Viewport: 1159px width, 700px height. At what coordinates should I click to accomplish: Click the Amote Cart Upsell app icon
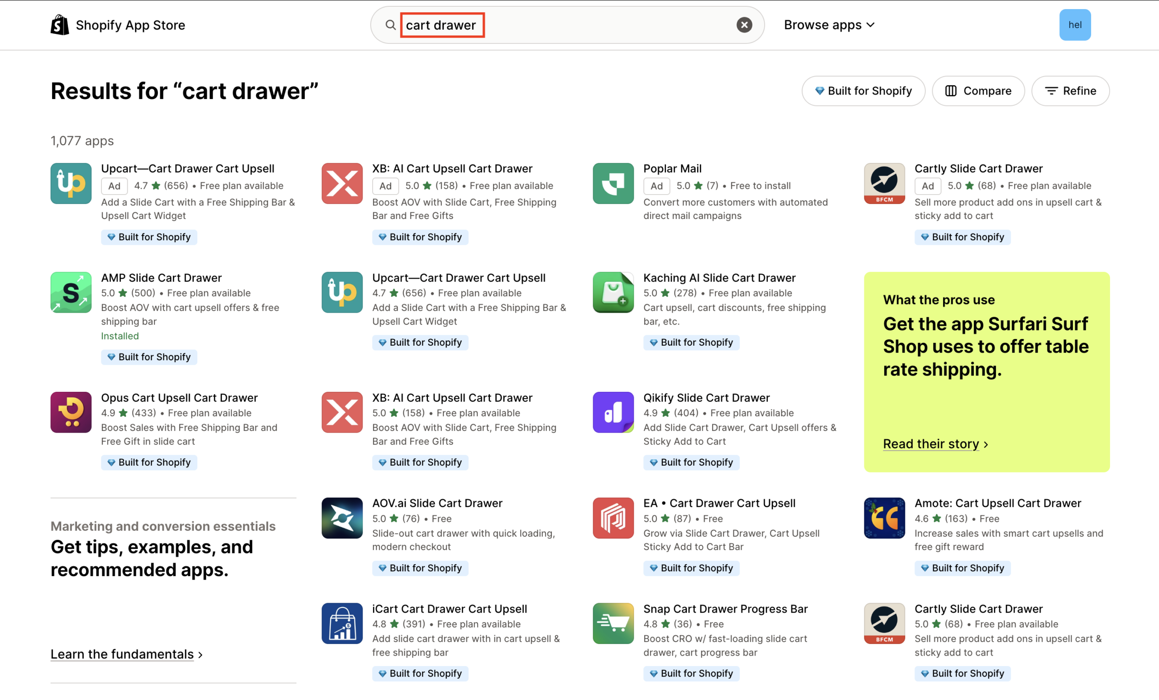click(884, 518)
